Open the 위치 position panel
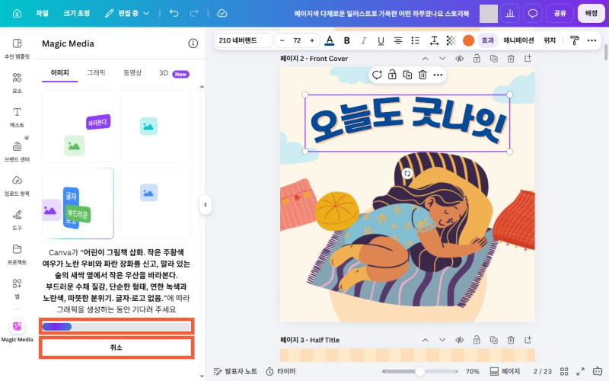Image resolution: width=609 pixels, height=381 pixels. coord(549,40)
